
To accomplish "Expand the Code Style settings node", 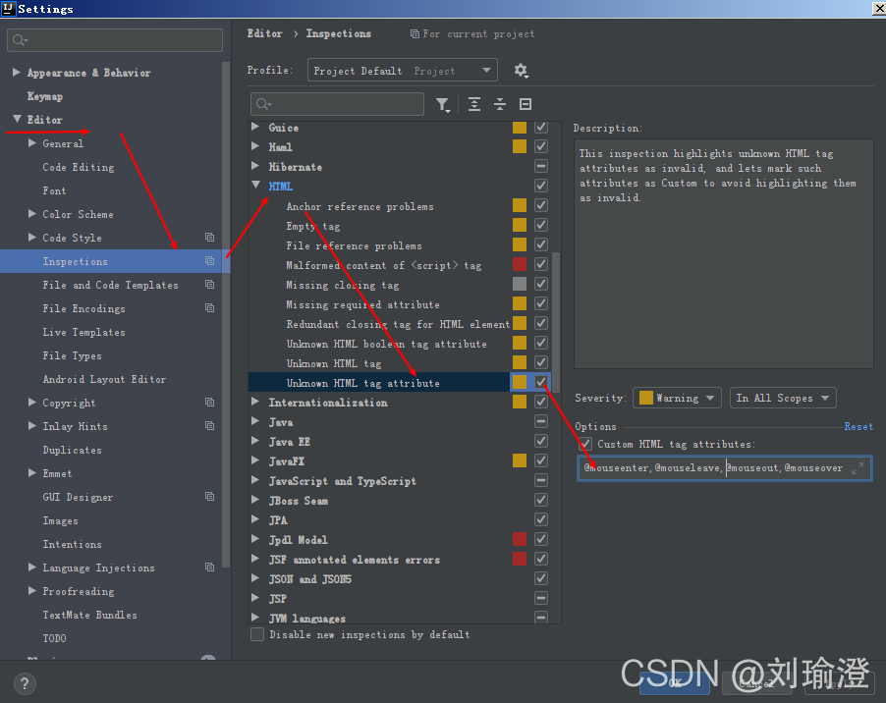I will (32, 238).
